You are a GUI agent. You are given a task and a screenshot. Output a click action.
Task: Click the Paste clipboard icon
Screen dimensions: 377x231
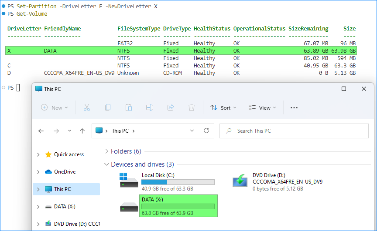coord(128,107)
